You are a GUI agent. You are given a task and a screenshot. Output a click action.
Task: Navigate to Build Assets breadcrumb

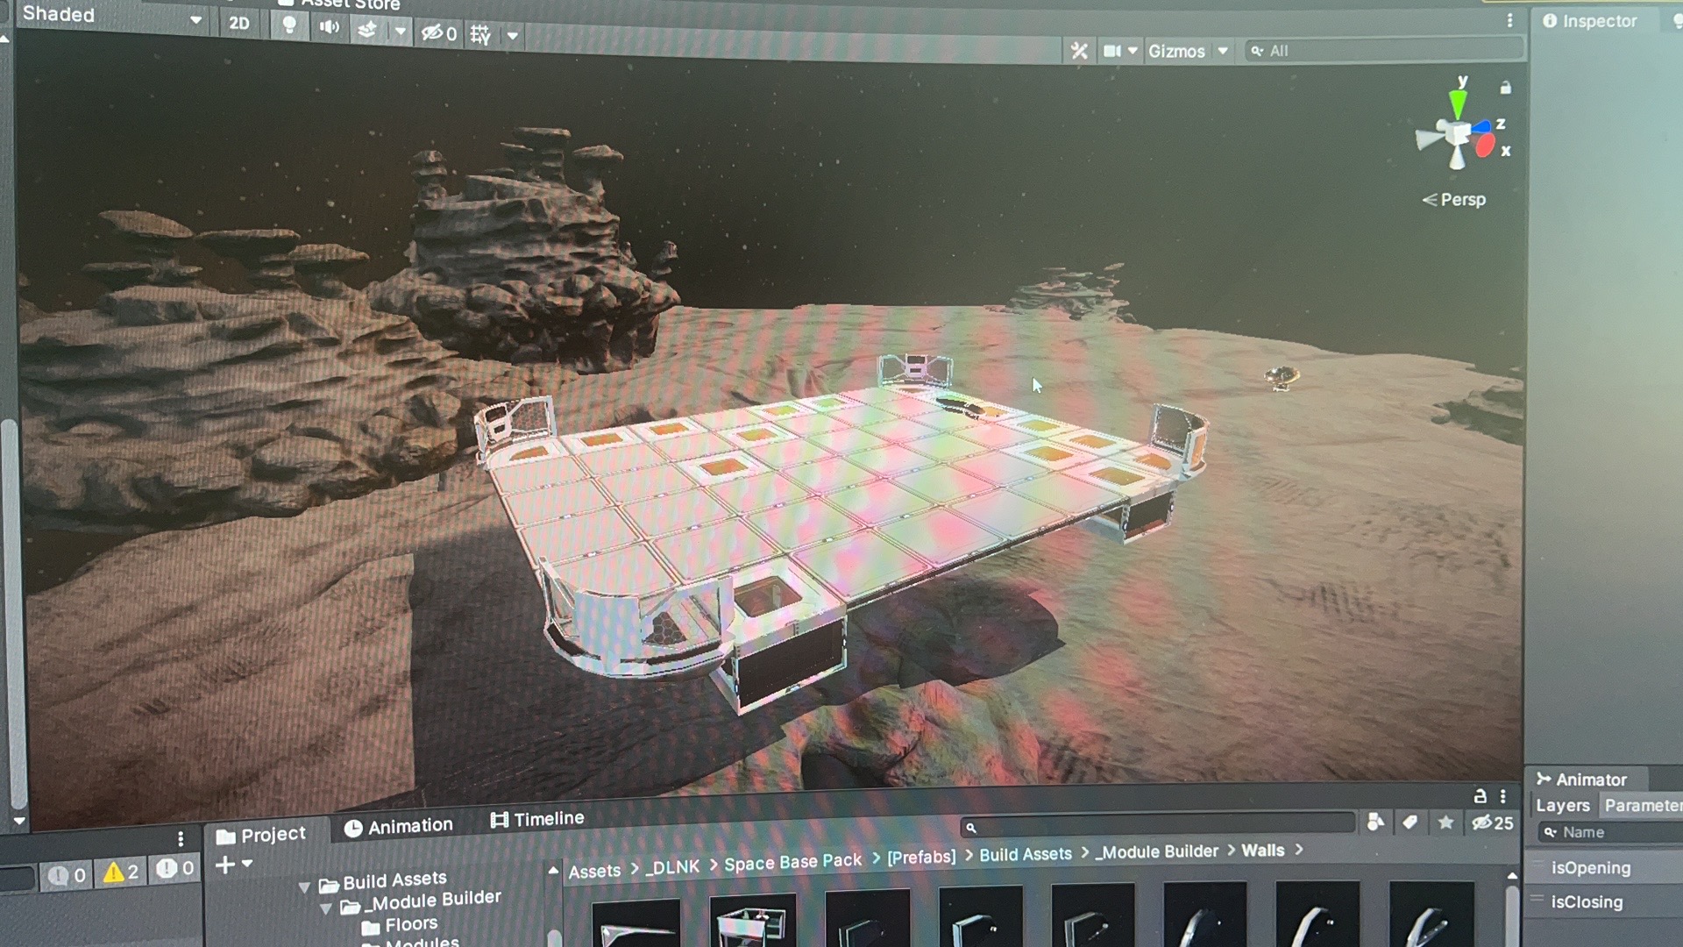pyautogui.click(x=1026, y=855)
